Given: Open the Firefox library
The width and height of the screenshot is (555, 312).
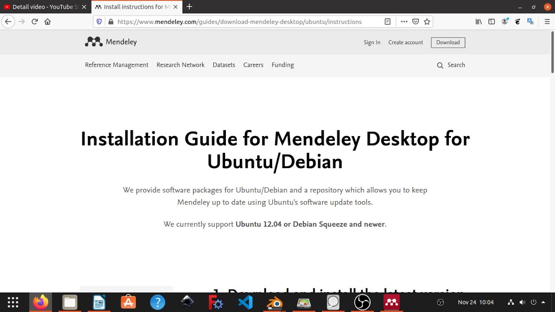Looking at the screenshot, I should (479, 22).
